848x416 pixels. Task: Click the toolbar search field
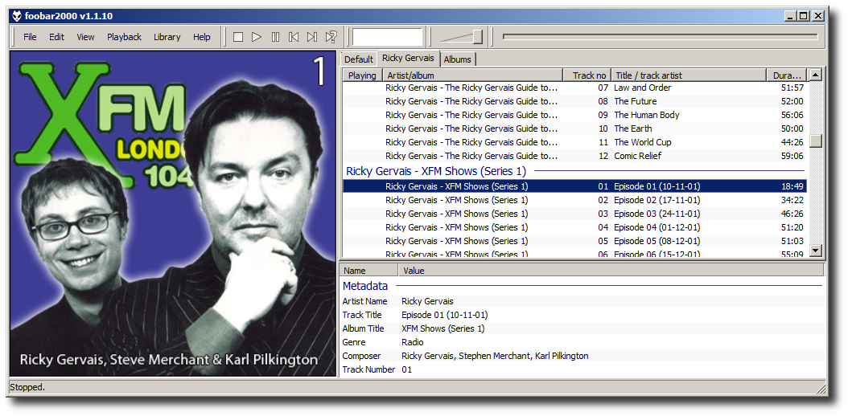[387, 37]
